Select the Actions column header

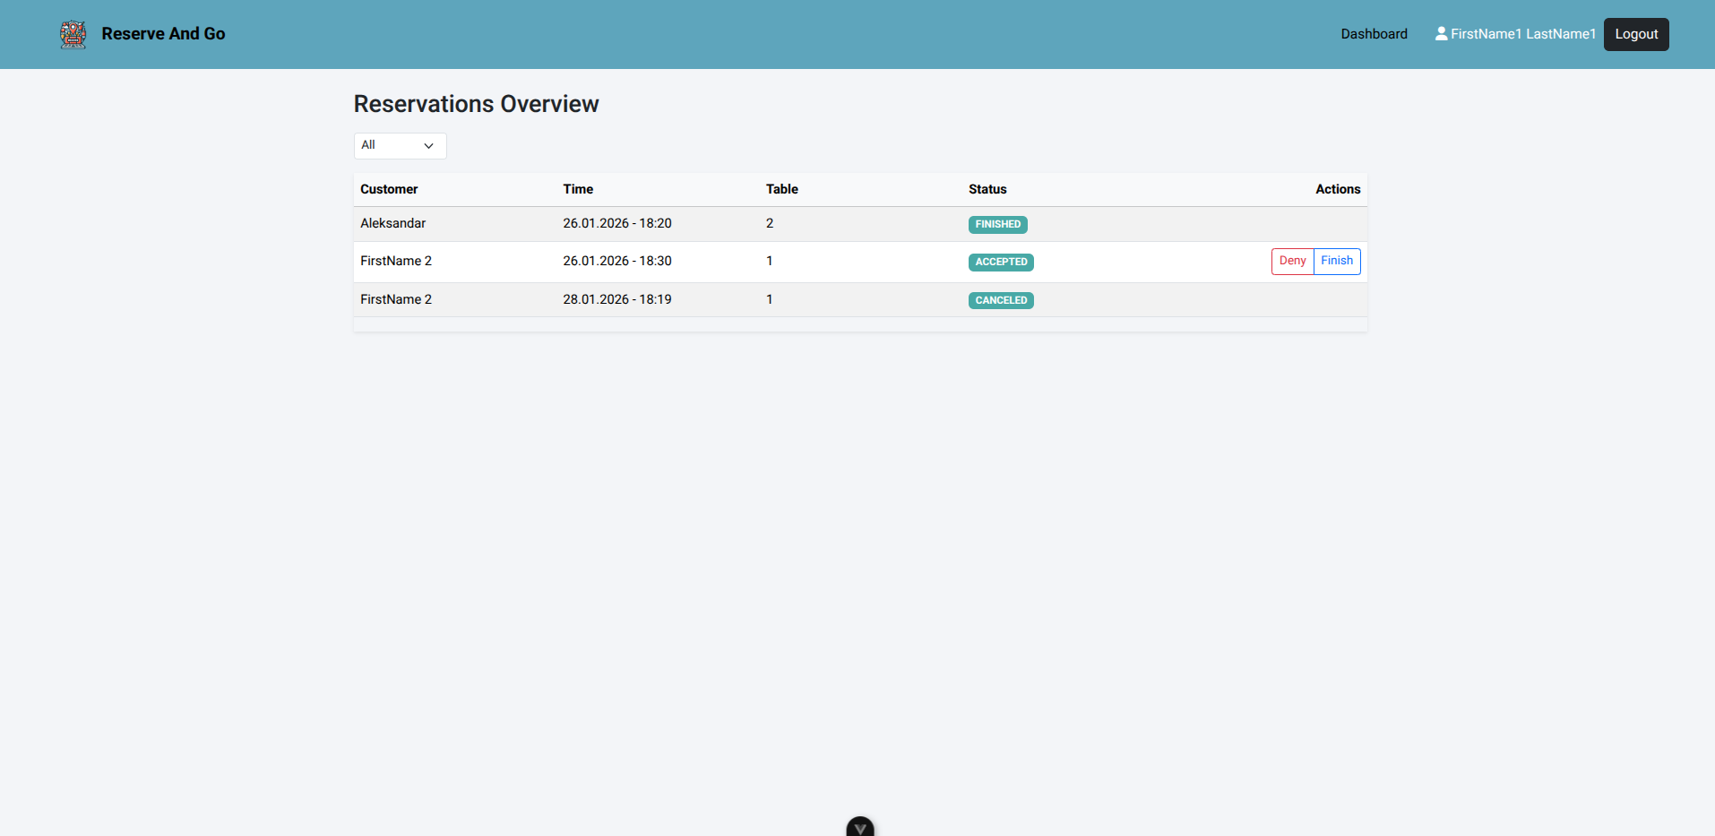click(1337, 189)
